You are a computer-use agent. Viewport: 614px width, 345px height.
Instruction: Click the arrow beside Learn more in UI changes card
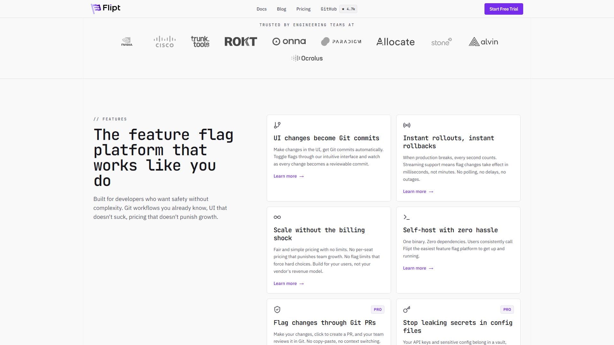coord(302,176)
